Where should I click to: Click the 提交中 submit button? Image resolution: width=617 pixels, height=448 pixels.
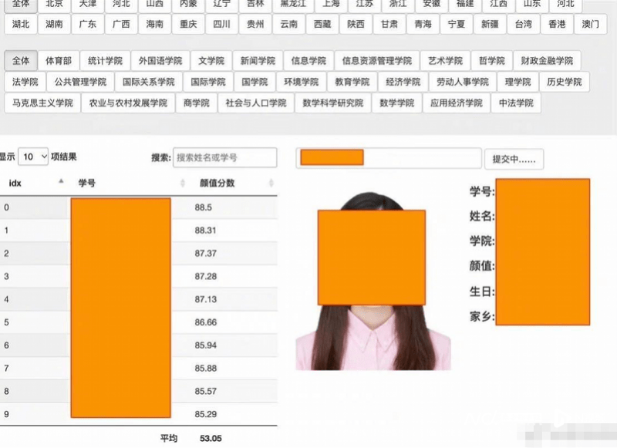tap(514, 160)
